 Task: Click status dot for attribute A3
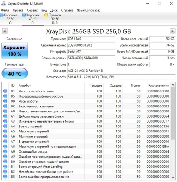tap(5, 121)
